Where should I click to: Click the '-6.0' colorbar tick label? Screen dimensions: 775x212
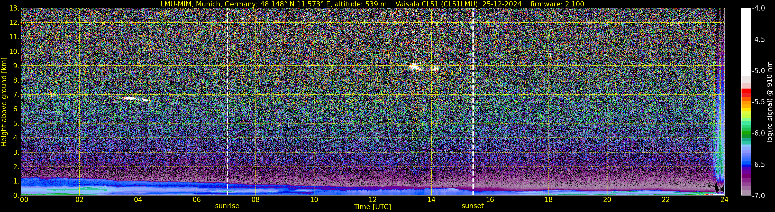pos(759,133)
